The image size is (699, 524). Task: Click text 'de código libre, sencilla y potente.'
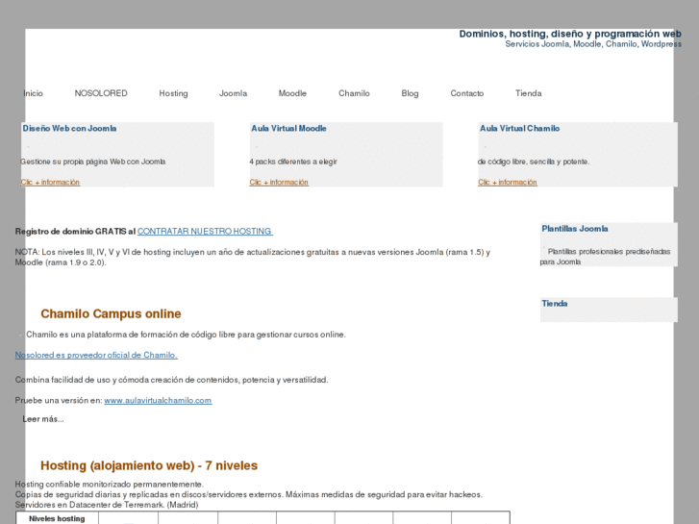tap(534, 162)
